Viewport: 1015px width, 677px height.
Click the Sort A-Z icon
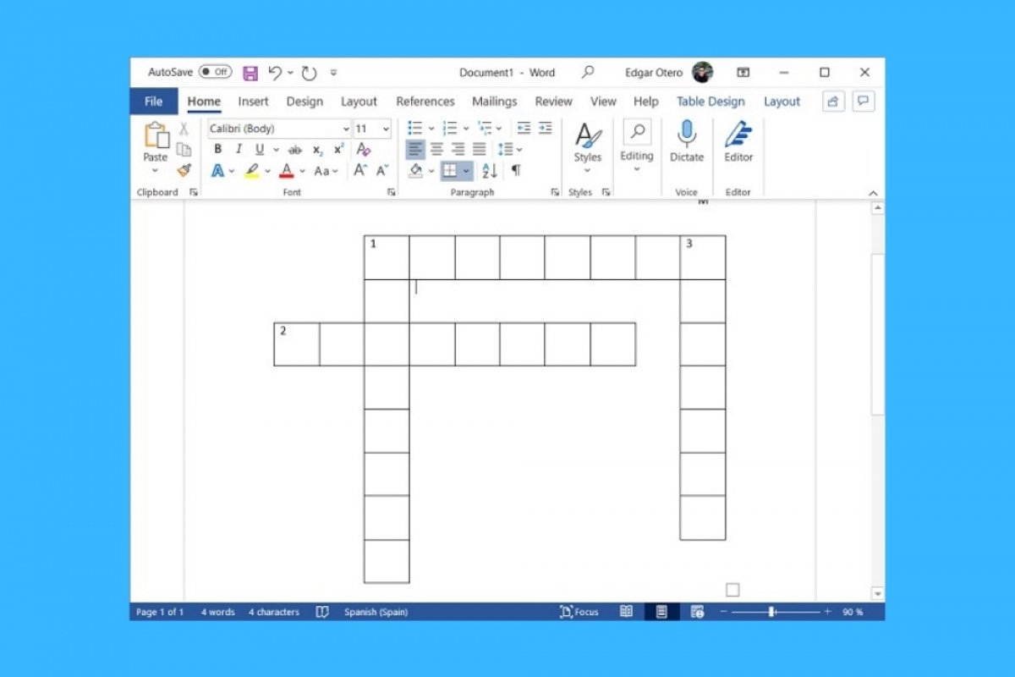click(490, 170)
